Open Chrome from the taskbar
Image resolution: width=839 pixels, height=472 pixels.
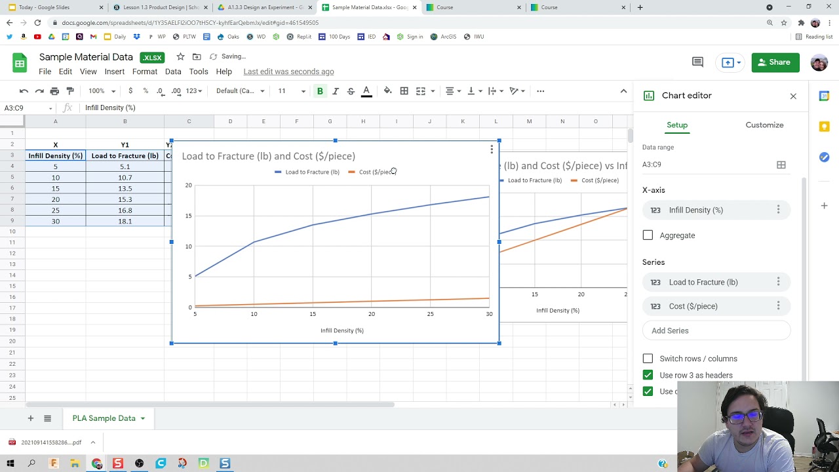tap(97, 463)
